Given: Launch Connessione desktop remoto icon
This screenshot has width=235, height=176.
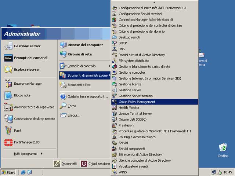Looking at the screenshot, I should (8, 119).
